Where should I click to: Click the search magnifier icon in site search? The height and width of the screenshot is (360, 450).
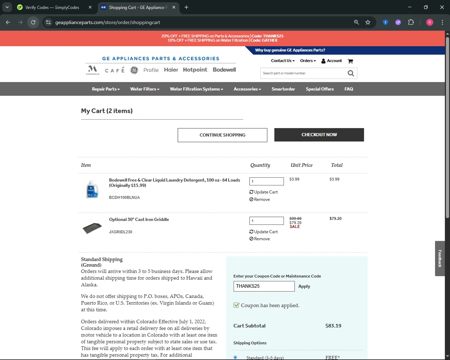351,73
